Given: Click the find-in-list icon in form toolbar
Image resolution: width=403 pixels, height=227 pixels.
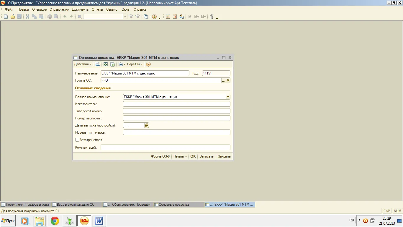Looking at the screenshot, I should [97, 64].
